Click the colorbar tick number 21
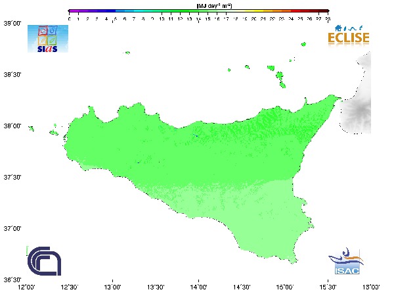 [263, 19]
